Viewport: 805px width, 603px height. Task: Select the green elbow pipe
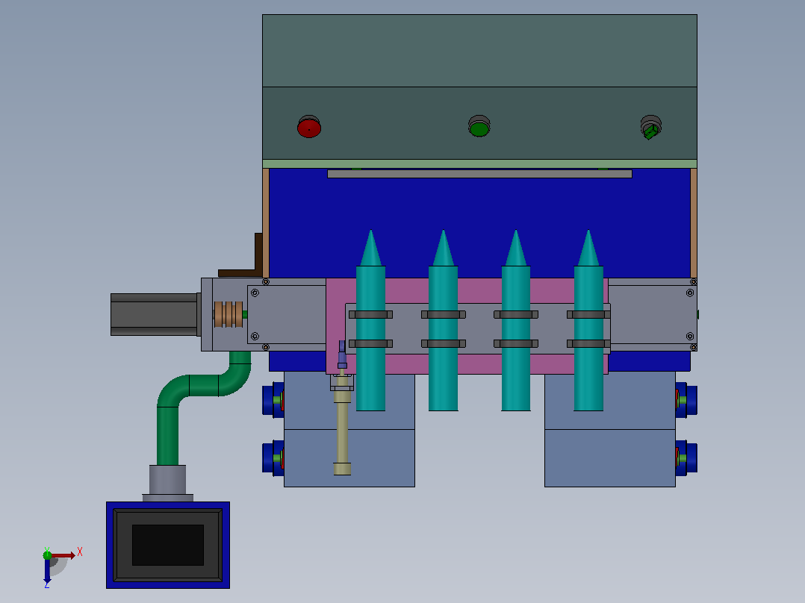pyautogui.click(x=204, y=408)
